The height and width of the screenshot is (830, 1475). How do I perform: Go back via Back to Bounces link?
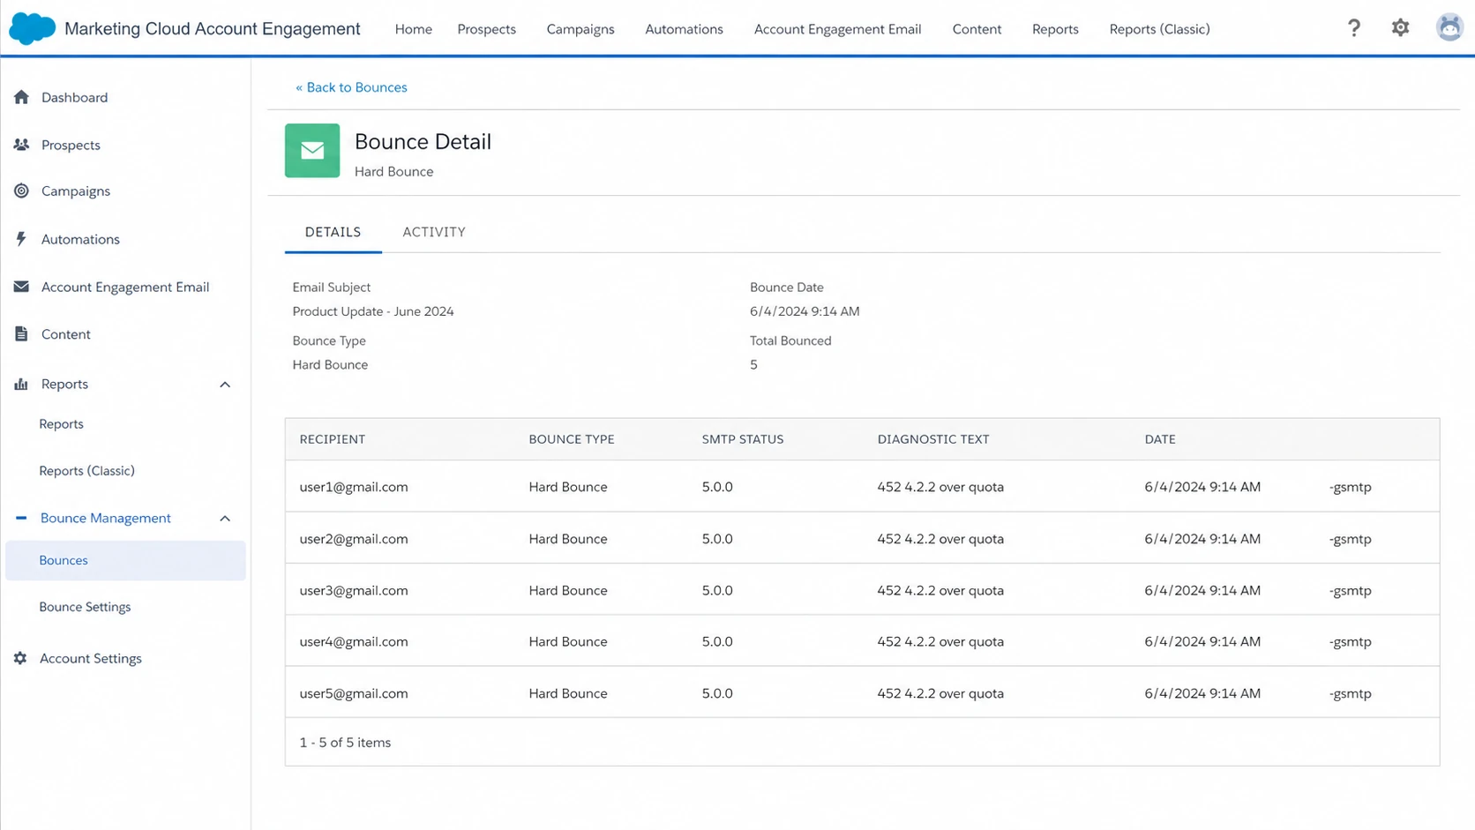point(351,87)
